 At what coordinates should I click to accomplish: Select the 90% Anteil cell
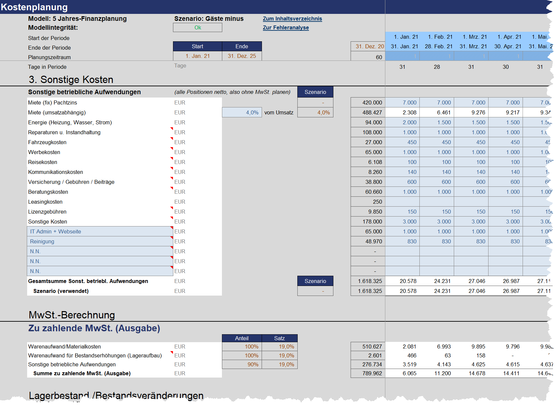[242, 365]
